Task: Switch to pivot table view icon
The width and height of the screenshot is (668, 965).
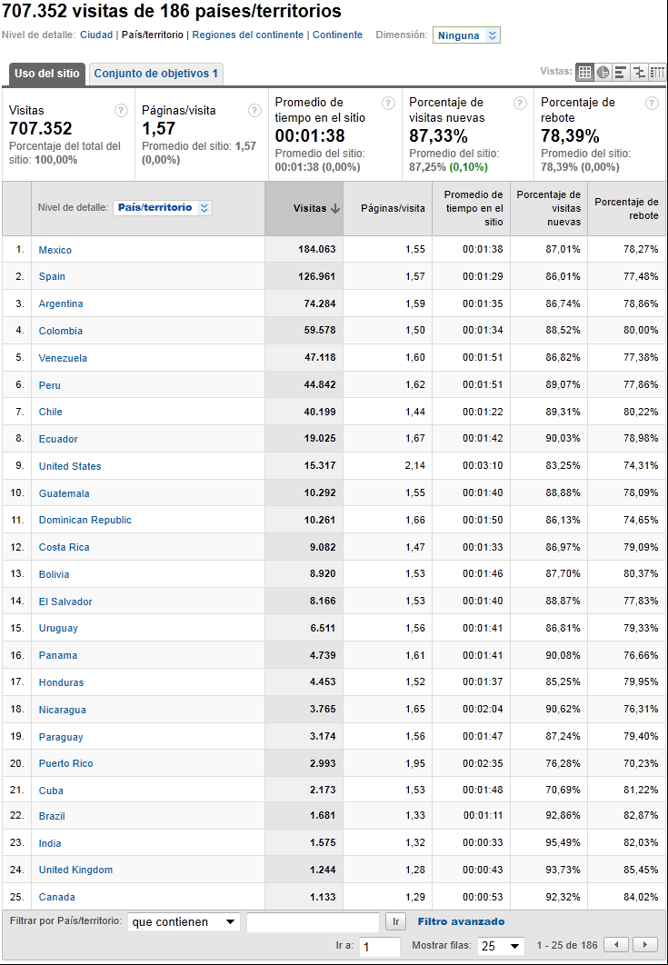Action: click(x=657, y=73)
